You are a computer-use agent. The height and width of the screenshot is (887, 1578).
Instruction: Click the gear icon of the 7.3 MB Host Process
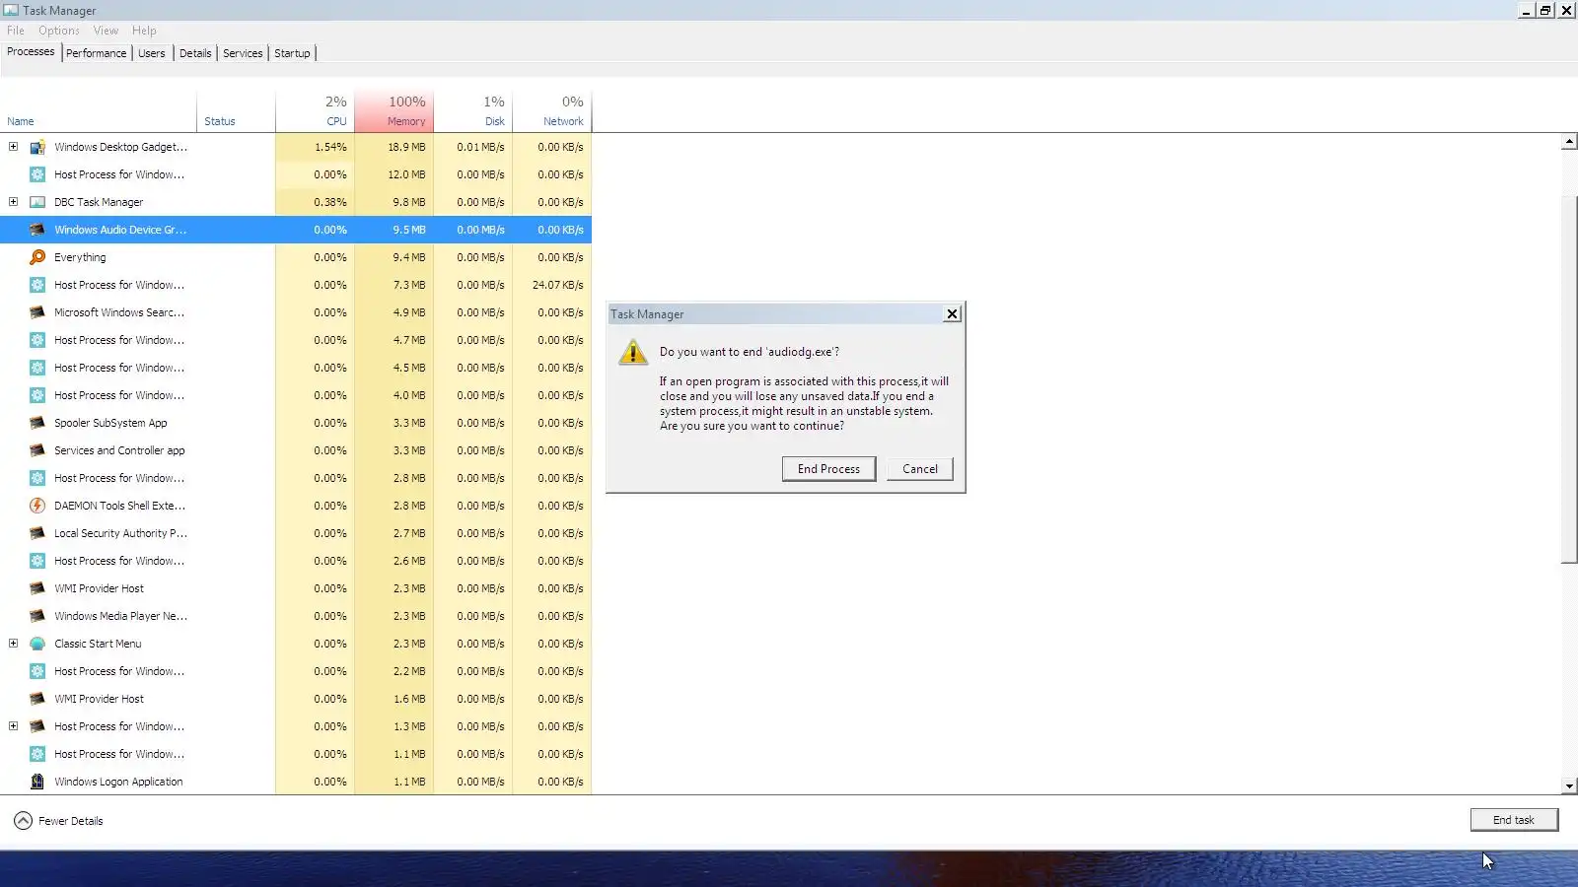pyautogui.click(x=37, y=285)
